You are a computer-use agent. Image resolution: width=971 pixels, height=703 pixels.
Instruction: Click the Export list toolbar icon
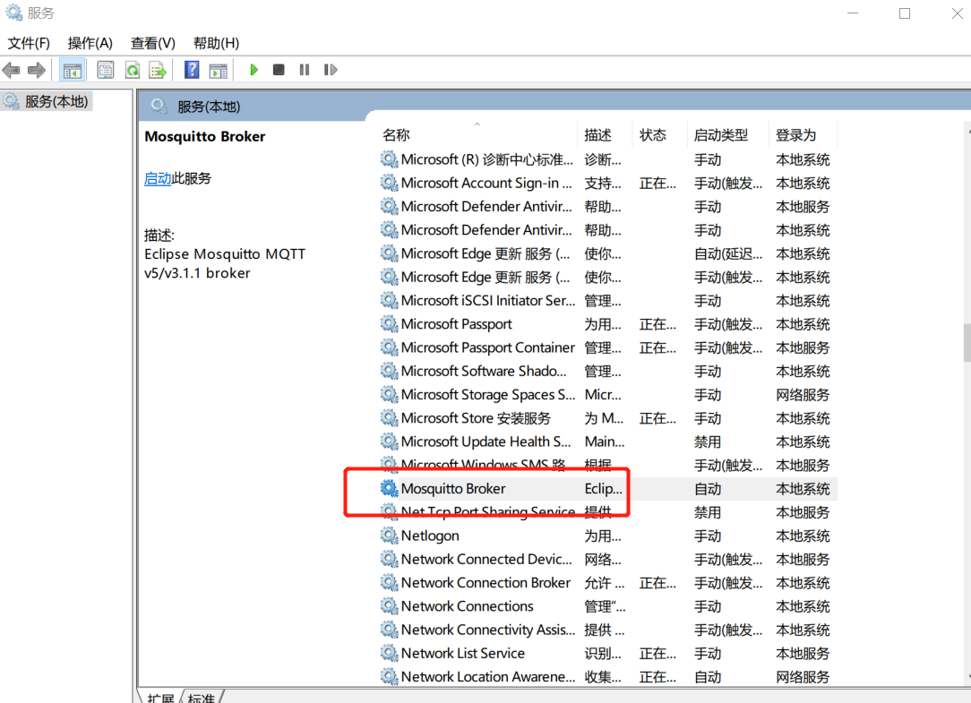tap(158, 70)
